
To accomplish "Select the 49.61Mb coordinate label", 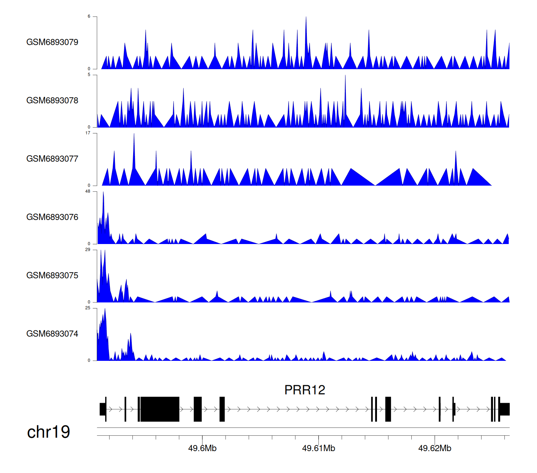I will (319, 448).
